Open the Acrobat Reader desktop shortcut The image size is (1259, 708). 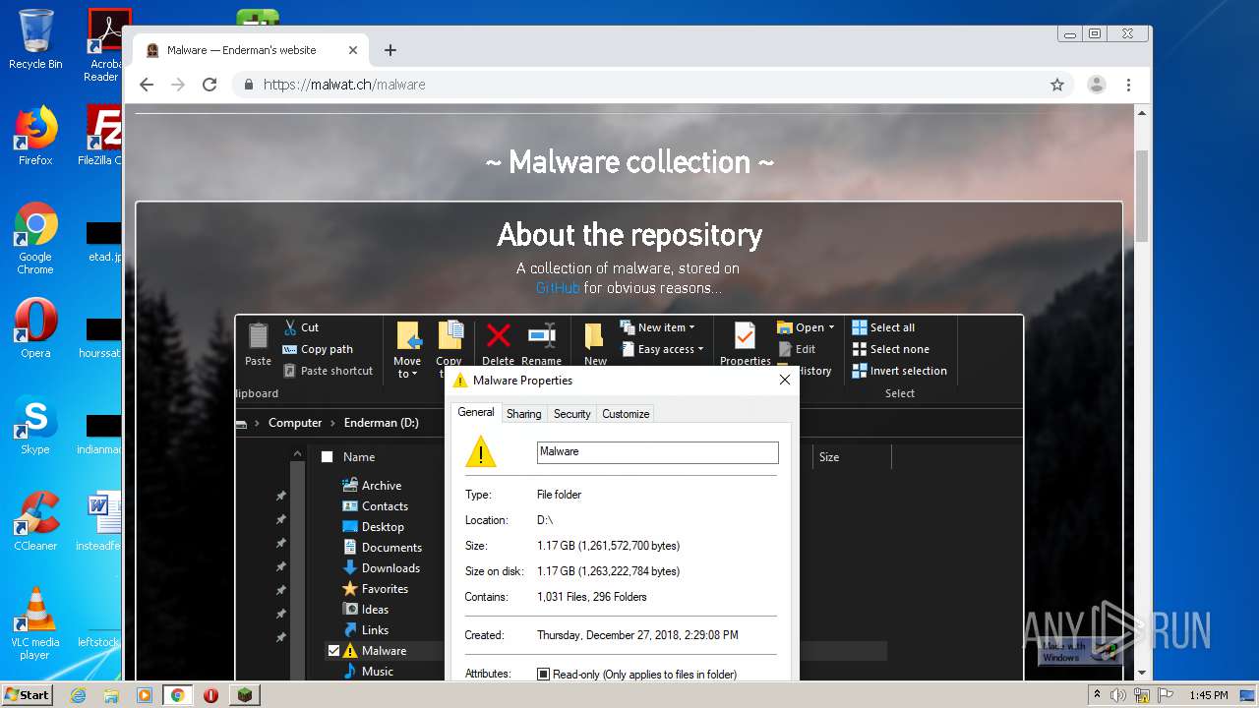[104, 44]
